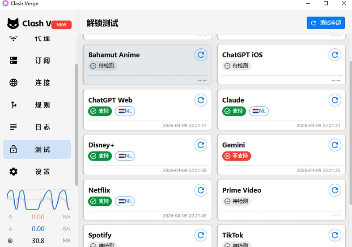Retest TikTok unlock status
352x247 pixels.
coord(335,235)
